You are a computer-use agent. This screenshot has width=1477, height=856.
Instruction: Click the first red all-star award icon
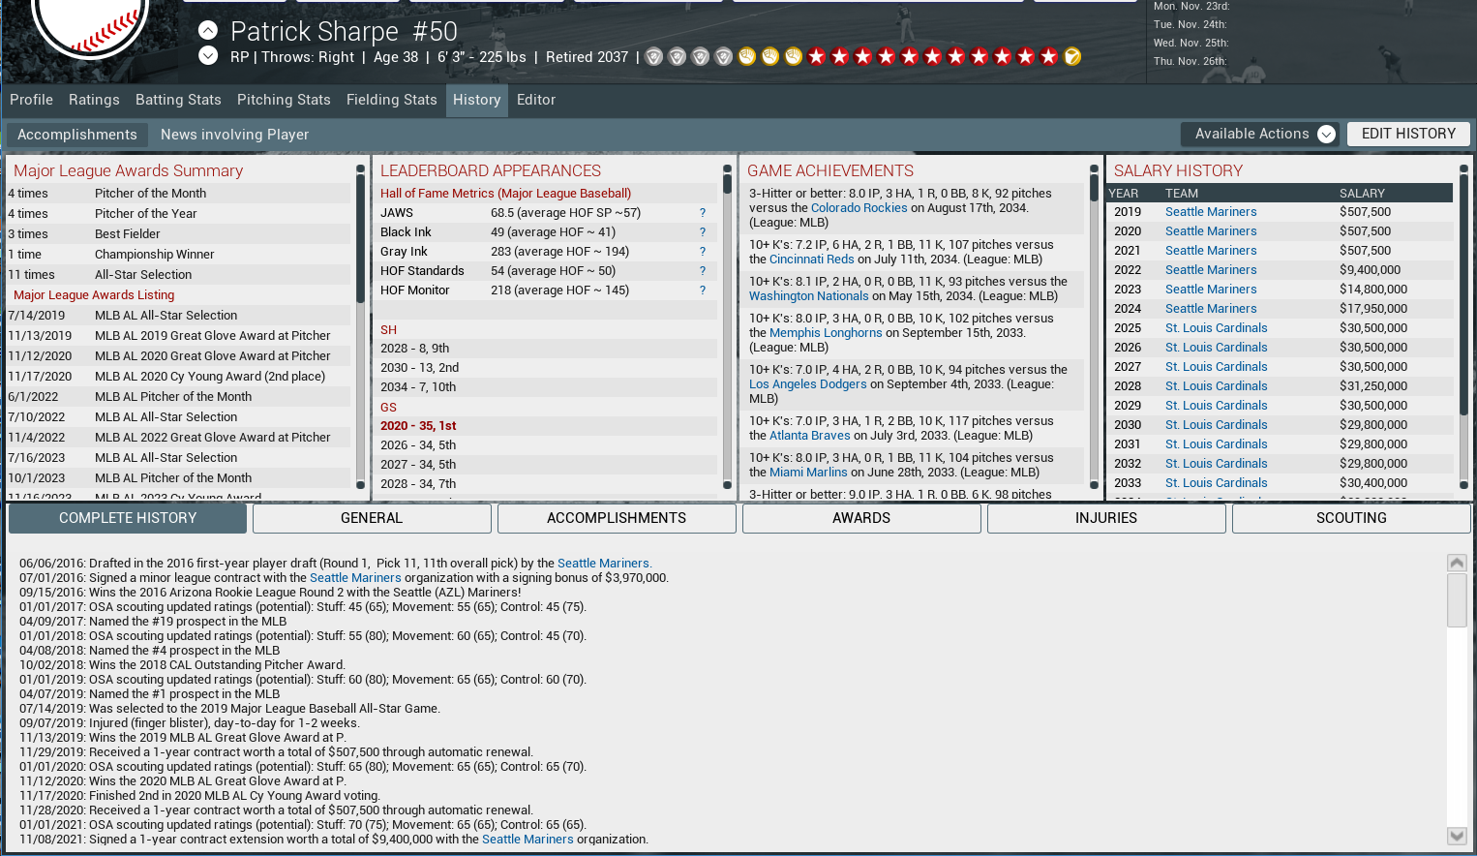click(817, 57)
